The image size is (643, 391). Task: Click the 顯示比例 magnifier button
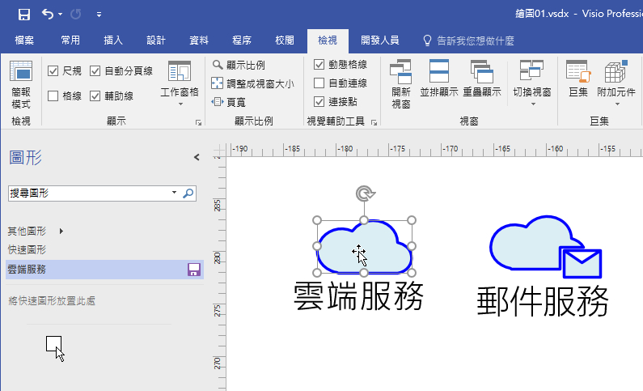tap(239, 65)
